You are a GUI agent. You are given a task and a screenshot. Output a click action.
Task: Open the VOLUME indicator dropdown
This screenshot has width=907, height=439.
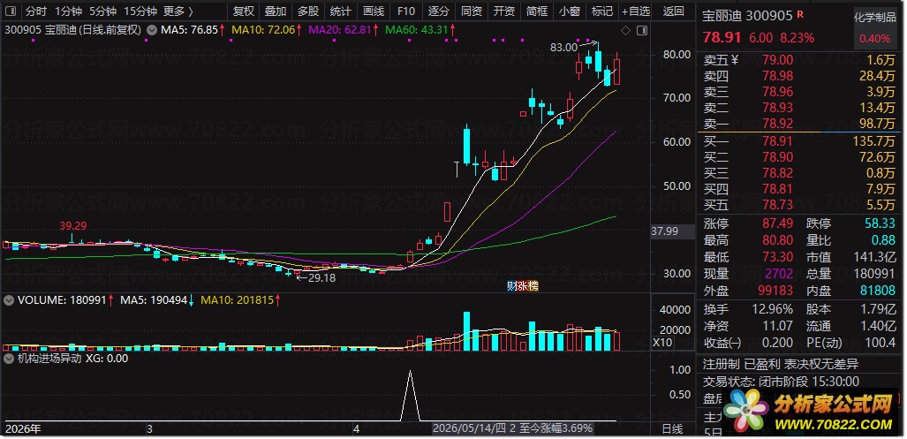pos(9,300)
